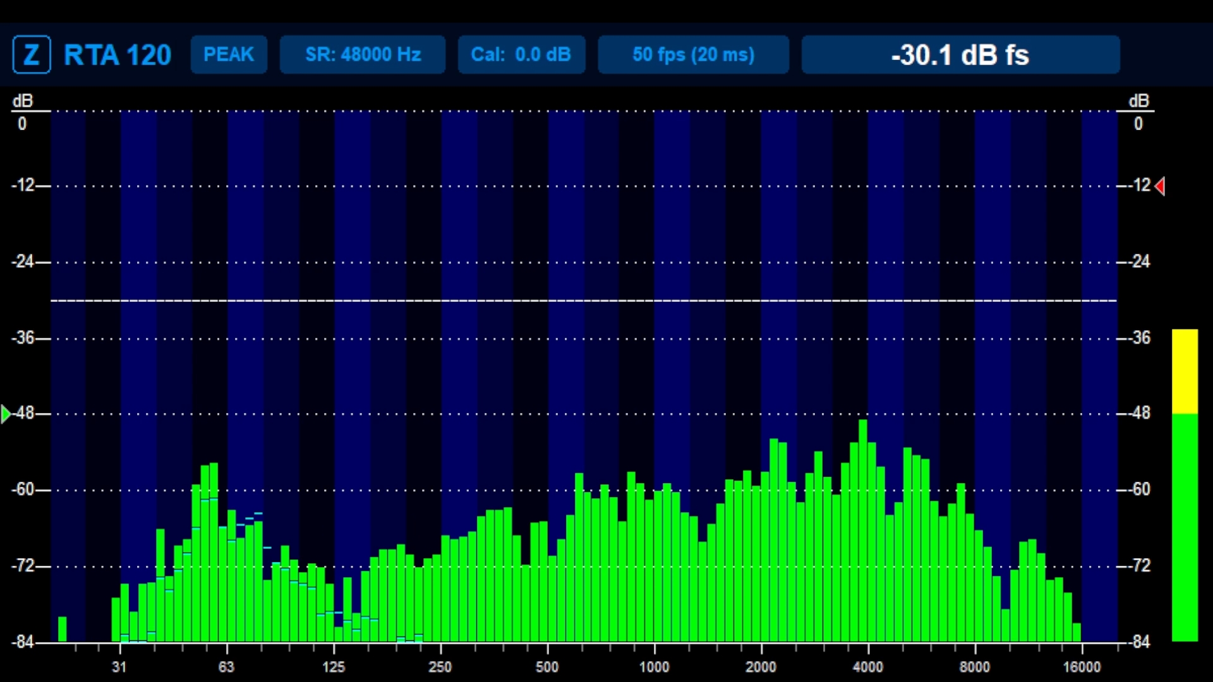Click the RTA 120 title label
The height and width of the screenshot is (682, 1213).
(118, 55)
